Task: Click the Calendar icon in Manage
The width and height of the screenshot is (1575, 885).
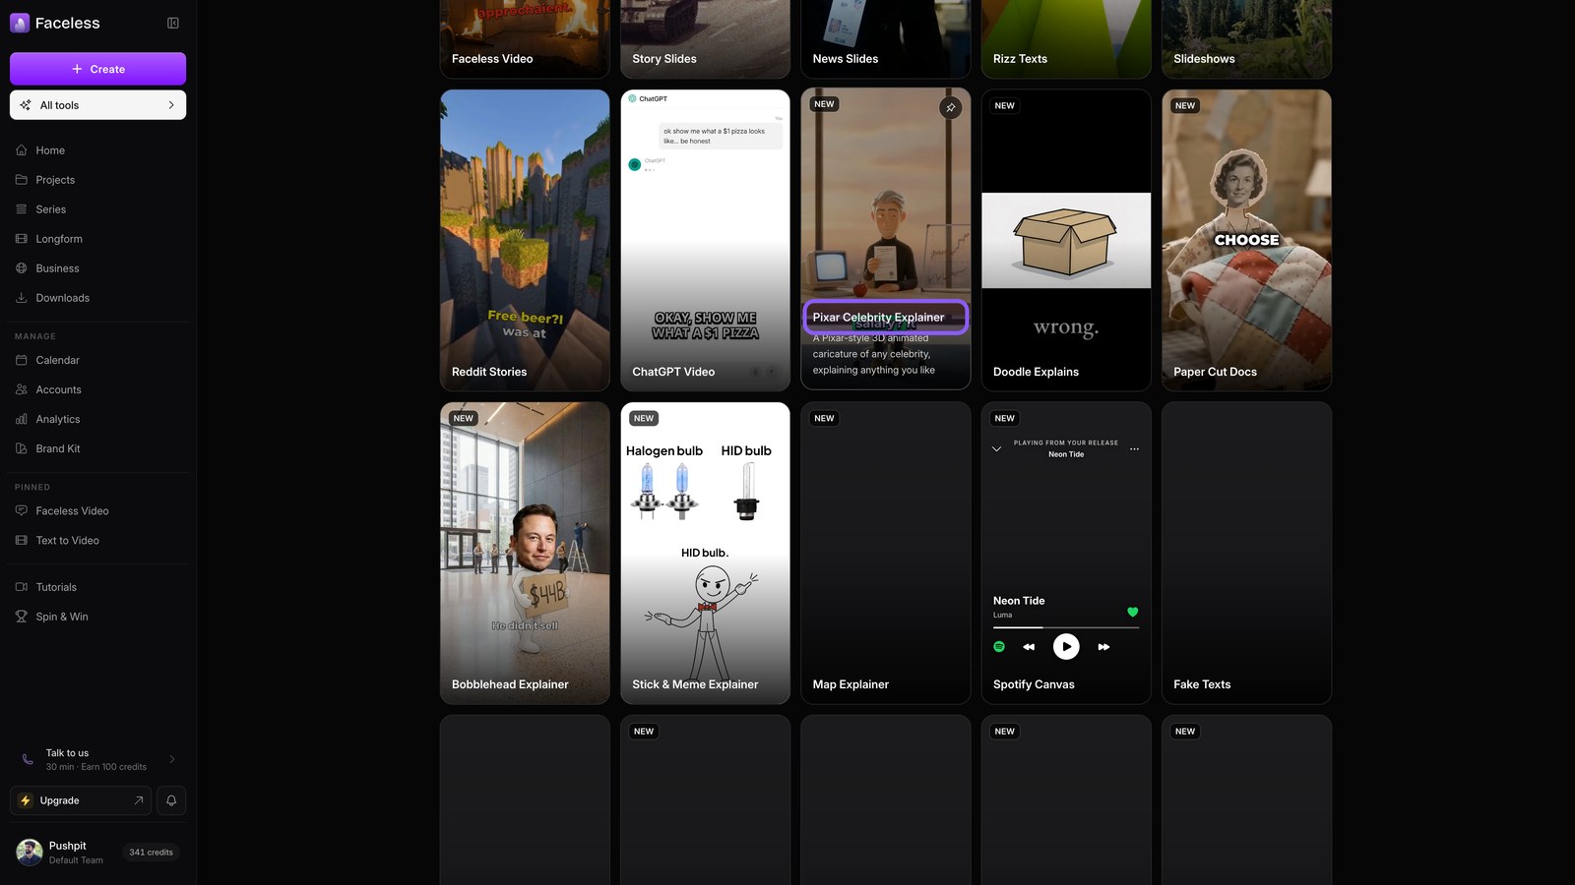Action: pyautogui.click(x=22, y=360)
